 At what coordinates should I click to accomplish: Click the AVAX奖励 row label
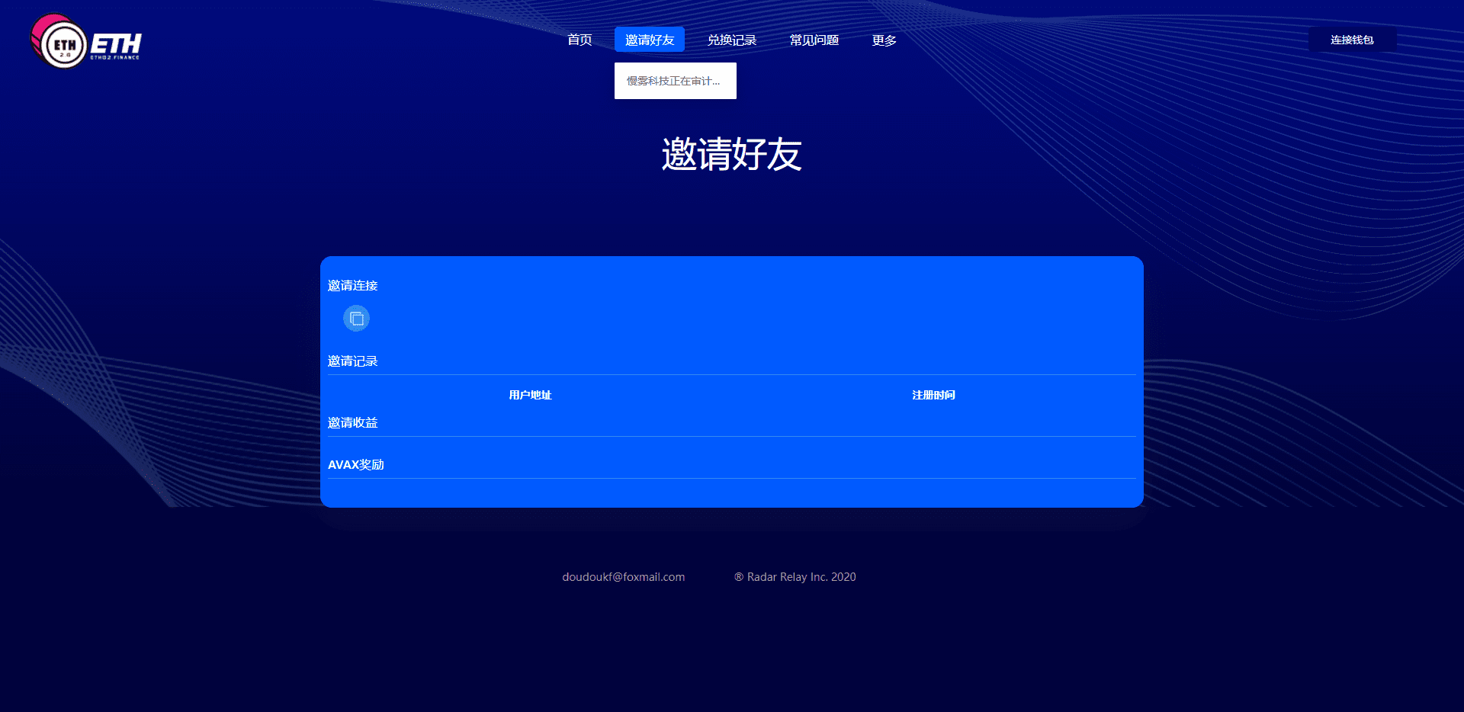point(356,464)
